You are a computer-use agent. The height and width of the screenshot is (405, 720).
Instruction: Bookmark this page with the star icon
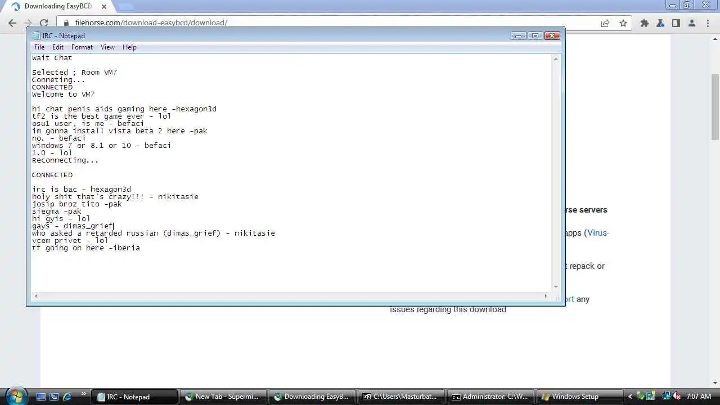623,23
